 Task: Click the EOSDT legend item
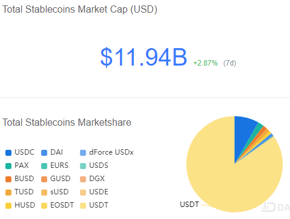tap(57, 205)
